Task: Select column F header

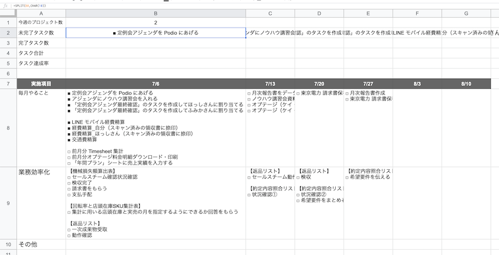Action: [x=417, y=13]
